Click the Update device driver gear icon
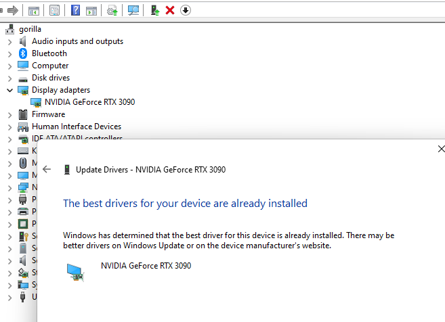Screen dimensions: 445x322 click(x=112, y=11)
